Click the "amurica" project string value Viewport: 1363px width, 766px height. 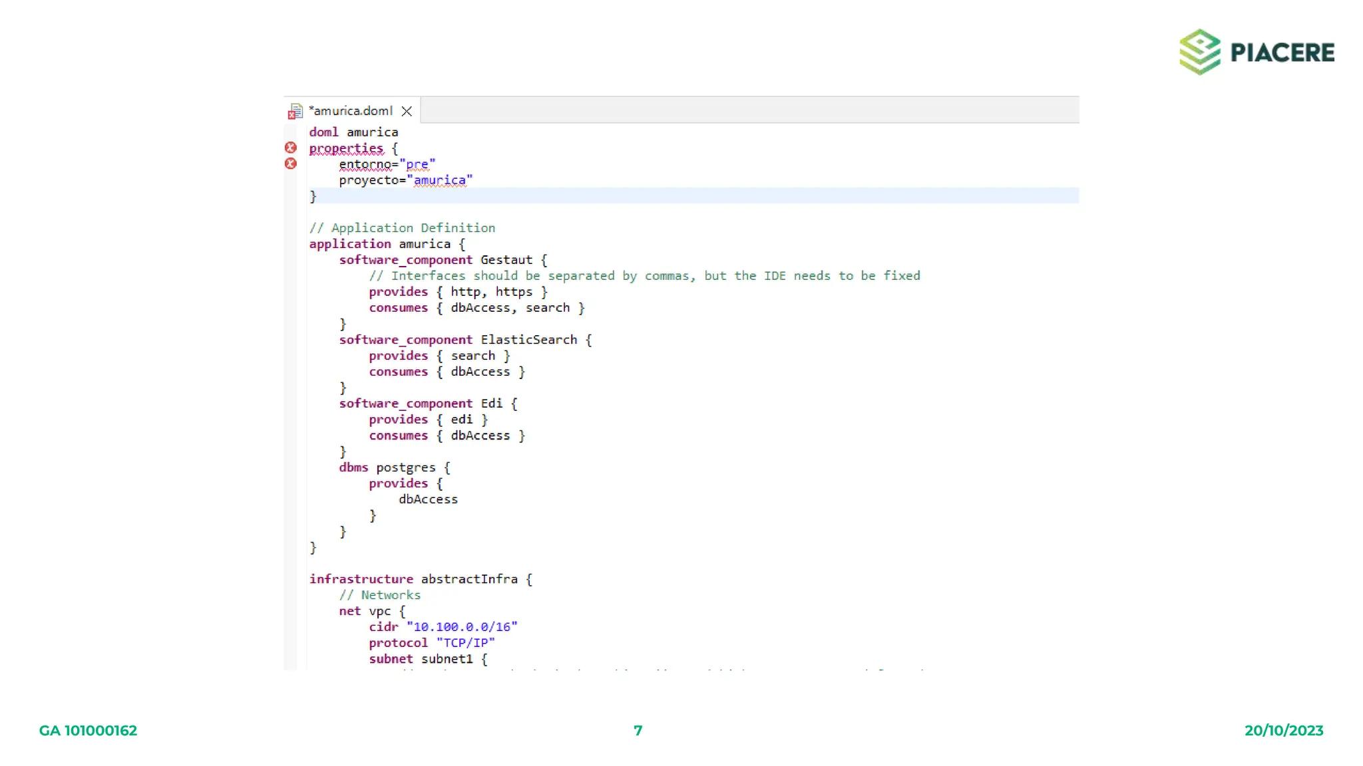coord(439,180)
